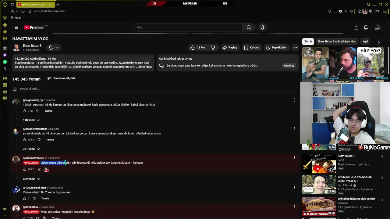
Task: Click the Yorum ekleyin comment field
Action: [158, 89]
